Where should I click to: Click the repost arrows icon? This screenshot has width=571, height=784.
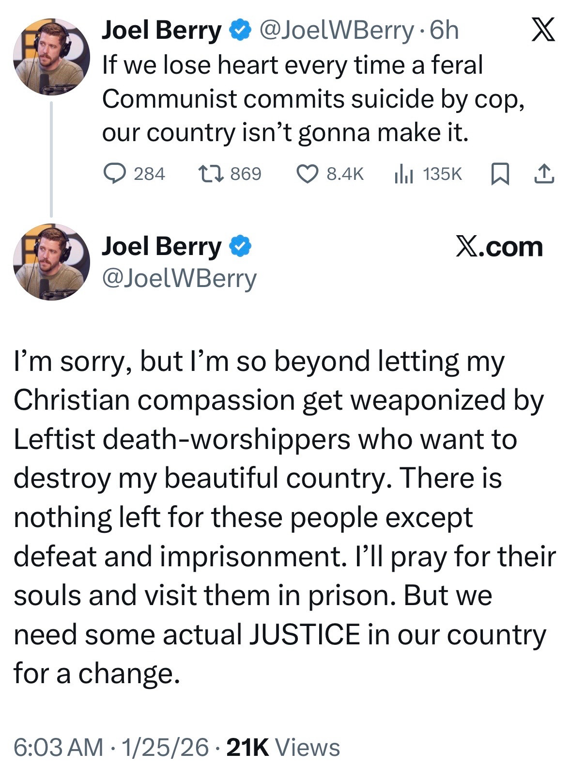(x=211, y=174)
